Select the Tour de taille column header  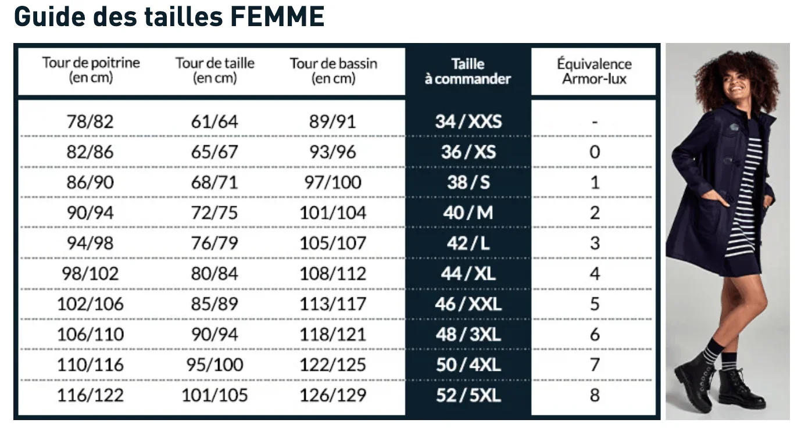[215, 70]
